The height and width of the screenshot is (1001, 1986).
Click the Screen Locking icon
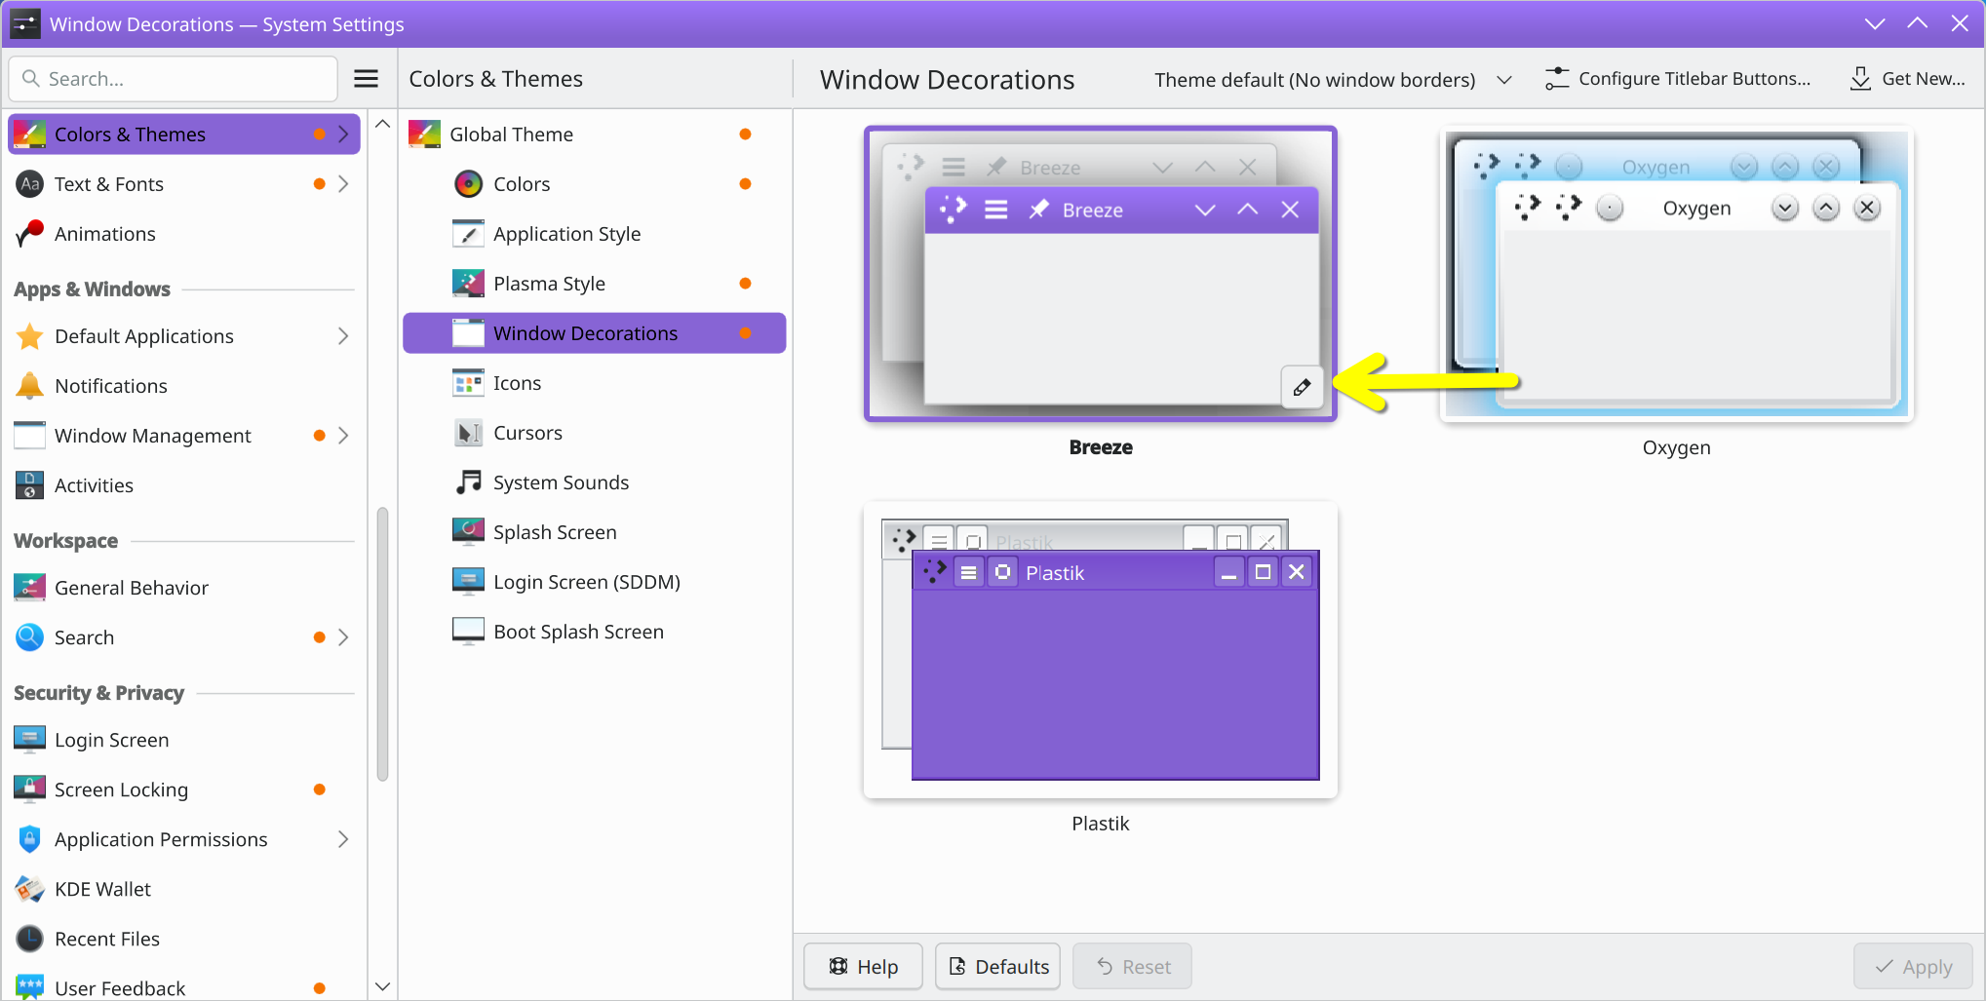coord(30,789)
